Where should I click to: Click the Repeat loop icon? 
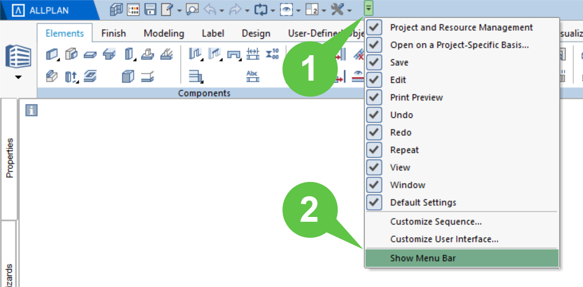[261, 10]
